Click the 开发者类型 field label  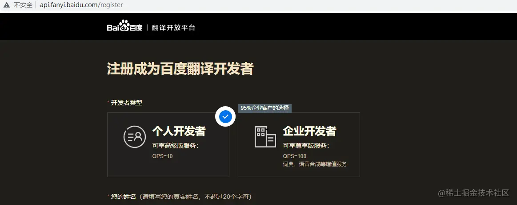[x=127, y=103]
